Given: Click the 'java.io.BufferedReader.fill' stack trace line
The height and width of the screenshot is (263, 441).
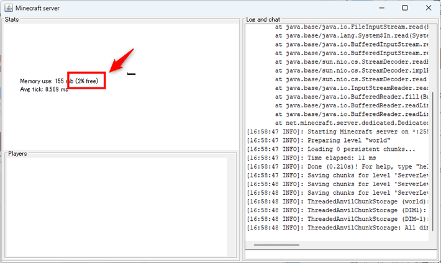Looking at the screenshot, I should coord(352,97).
